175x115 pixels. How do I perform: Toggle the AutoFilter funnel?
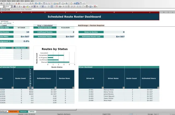click(x=51, y=4)
